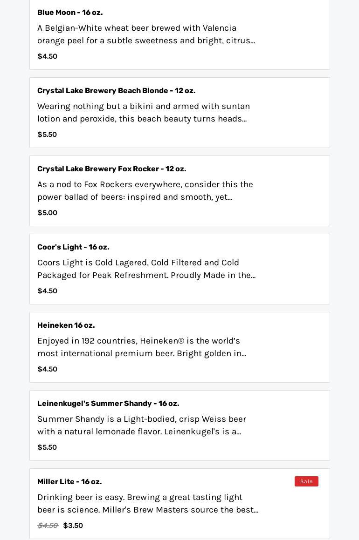Open Crystal Lake Brewery Fox Rocker item
The image size is (359, 540).
click(111, 169)
